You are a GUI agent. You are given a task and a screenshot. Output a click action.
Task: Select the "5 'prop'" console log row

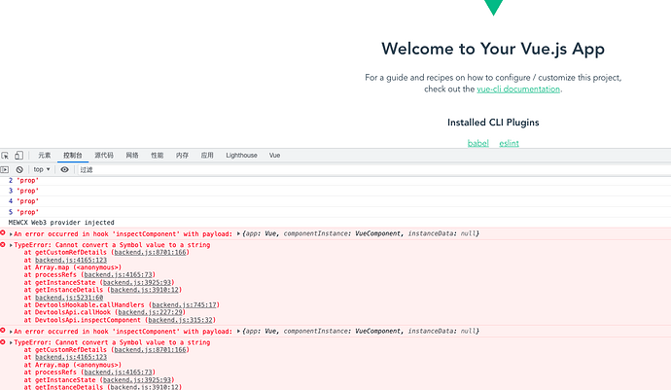pyautogui.click(x=335, y=212)
